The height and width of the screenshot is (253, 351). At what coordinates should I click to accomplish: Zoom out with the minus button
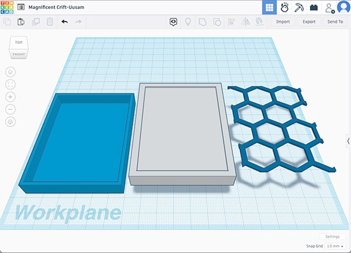(10, 109)
